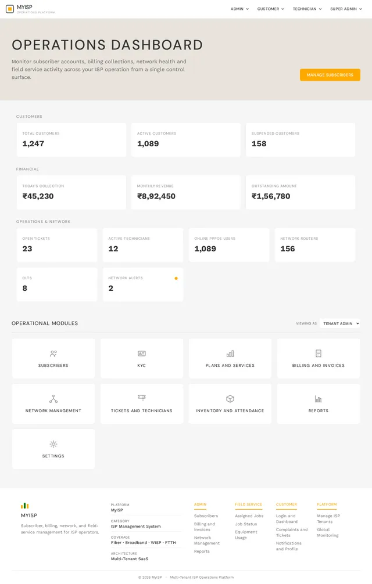Follow the footer Assigned Jobs link
This screenshot has width=372, height=584.
(249, 516)
